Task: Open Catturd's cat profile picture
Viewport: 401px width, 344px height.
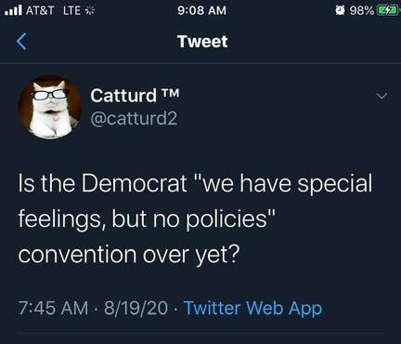Action: click(x=50, y=107)
